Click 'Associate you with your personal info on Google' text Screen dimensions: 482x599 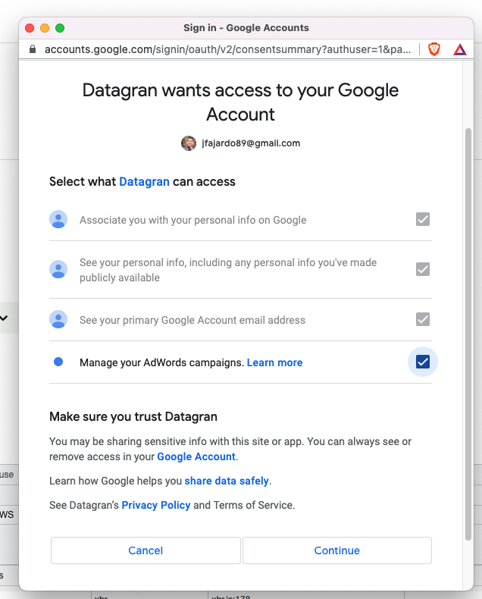click(x=193, y=220)
